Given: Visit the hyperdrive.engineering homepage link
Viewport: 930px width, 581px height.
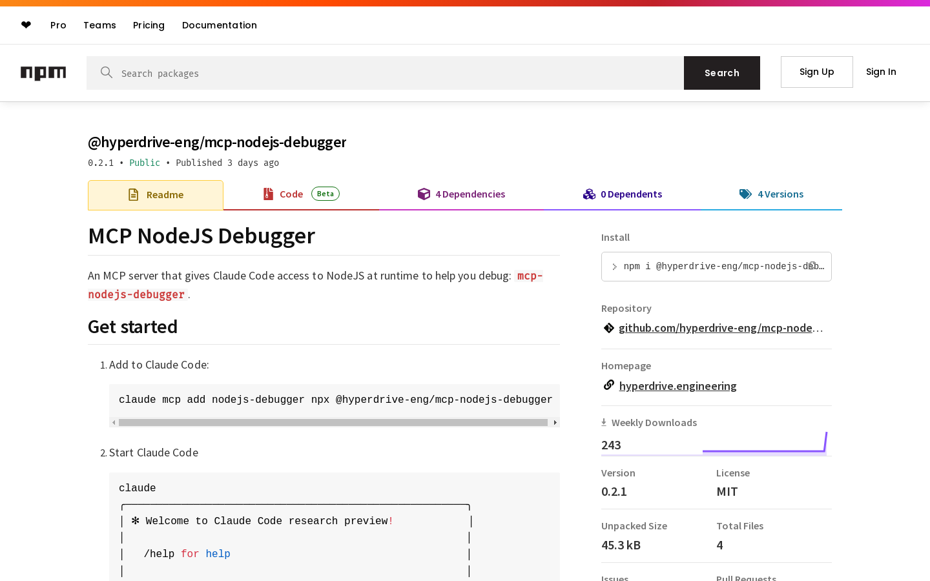Looking at the screenshot, I should pos(677,386).
